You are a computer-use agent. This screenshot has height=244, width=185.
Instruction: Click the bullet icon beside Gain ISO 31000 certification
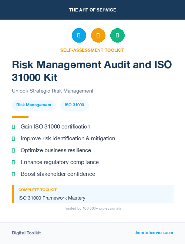click(x=13, y=127)
